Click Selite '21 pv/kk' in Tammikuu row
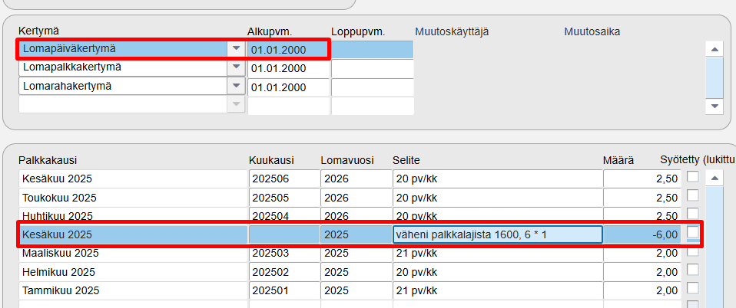This screenshot has width=736, height=308. [498, 290]
